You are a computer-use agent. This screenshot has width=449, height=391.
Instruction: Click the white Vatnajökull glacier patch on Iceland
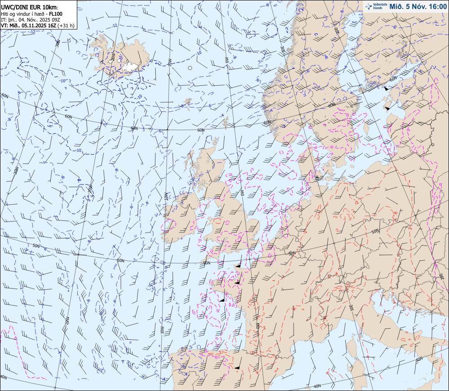tap(130, 67)
